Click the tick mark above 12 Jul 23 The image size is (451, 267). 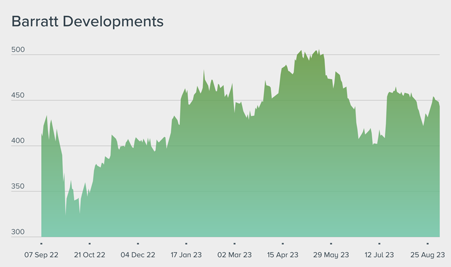pos(379,244)
